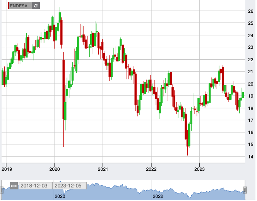Click the range arrows icon beside the dates

(14, 186)
